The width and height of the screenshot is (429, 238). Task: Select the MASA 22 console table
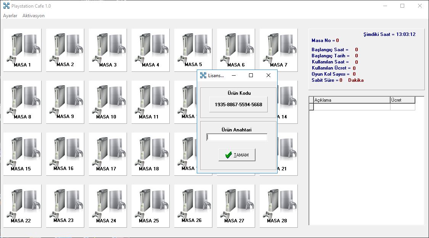[22, 206]
